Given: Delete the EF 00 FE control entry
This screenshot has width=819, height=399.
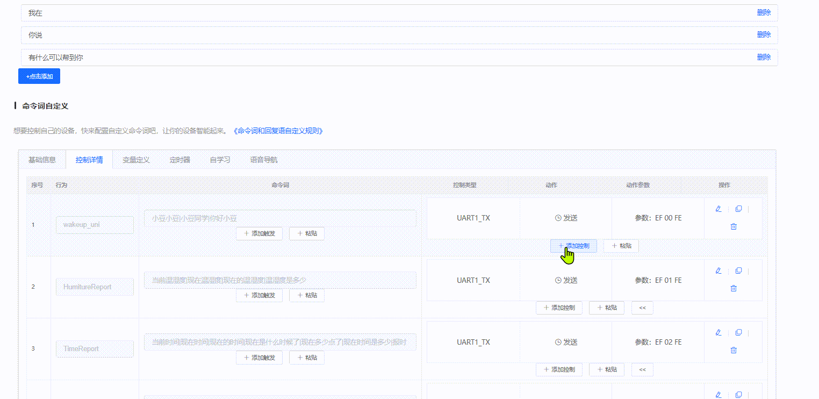Looking at the screenshot, I should 734,226.
